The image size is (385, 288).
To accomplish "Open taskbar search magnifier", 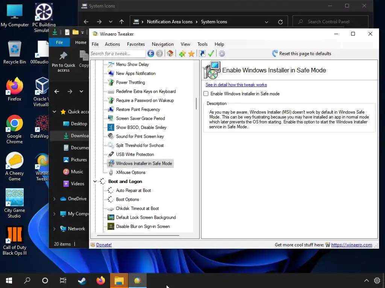I will pos(27,280).
